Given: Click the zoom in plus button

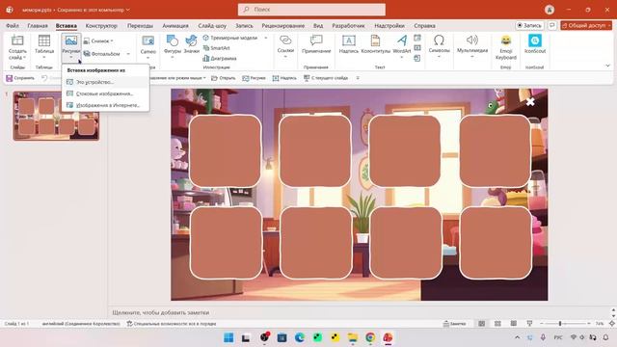Looking at the screenshot, I should pos(589,324).
